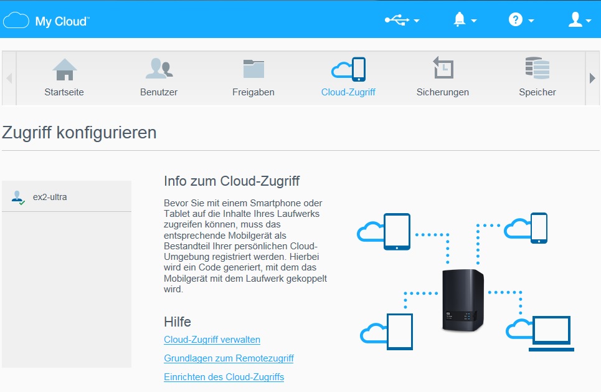
Task: Open the Sicherungen backup icon
Action: point(443,67)
